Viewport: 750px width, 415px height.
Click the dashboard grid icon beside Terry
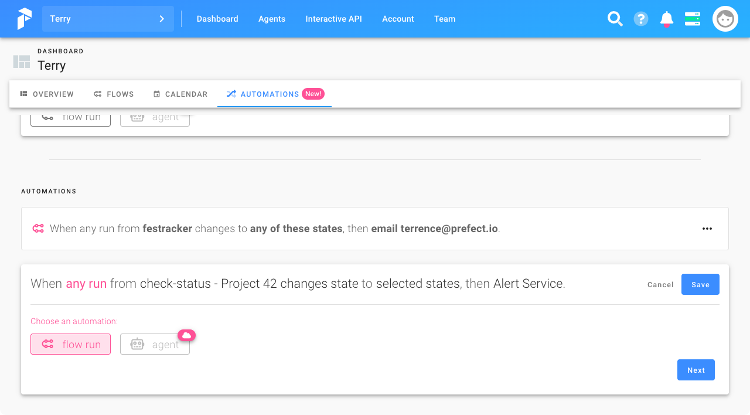pyautogui.click(x=22, y=62)
